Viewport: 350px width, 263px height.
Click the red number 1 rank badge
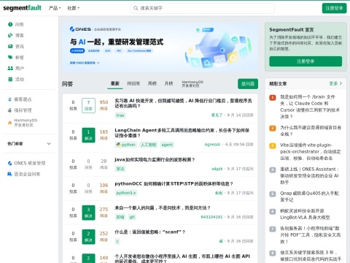[273, 98]
